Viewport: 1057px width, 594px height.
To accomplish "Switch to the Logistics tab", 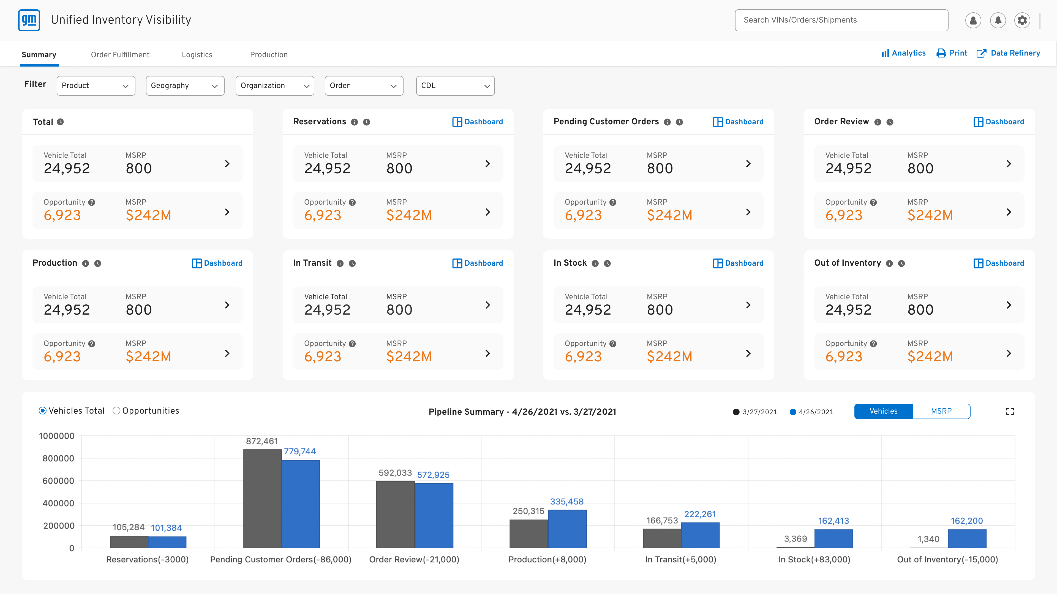I will [x=197, y=54].
